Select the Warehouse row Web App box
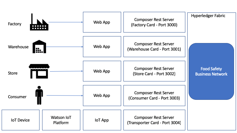Screen dimensions: 237x133 (102, 47)
